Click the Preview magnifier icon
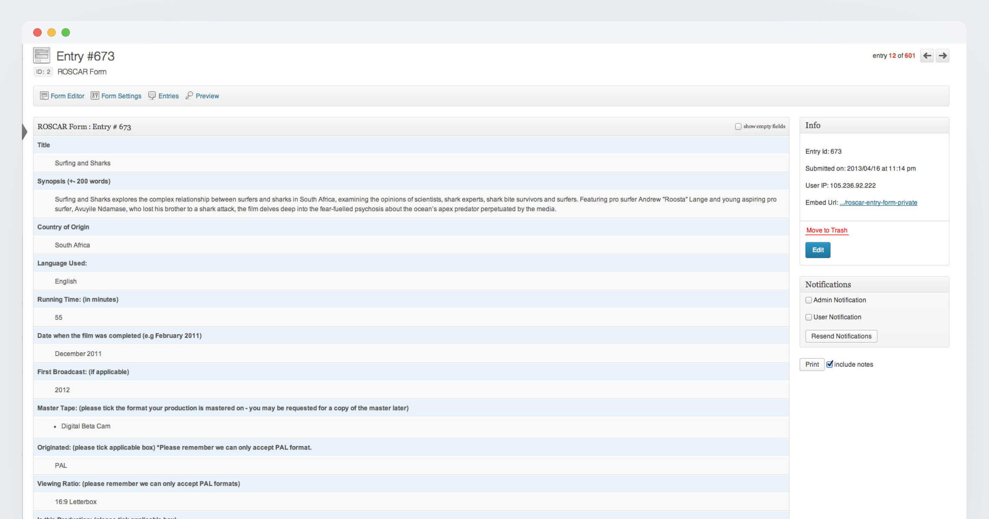 189,96
